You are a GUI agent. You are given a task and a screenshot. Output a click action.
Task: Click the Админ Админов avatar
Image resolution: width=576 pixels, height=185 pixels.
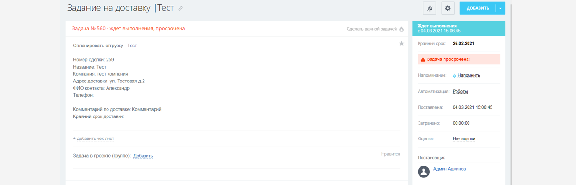[423, 172]
